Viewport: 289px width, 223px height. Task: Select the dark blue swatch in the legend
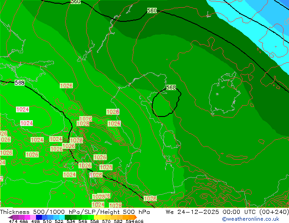pyautogui.click(x=39, y=217)
